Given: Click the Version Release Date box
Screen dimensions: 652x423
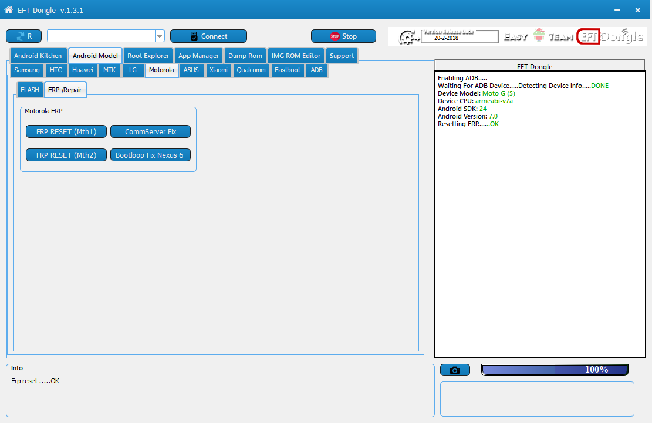Looking at the screenshot, I should point(460,36).
